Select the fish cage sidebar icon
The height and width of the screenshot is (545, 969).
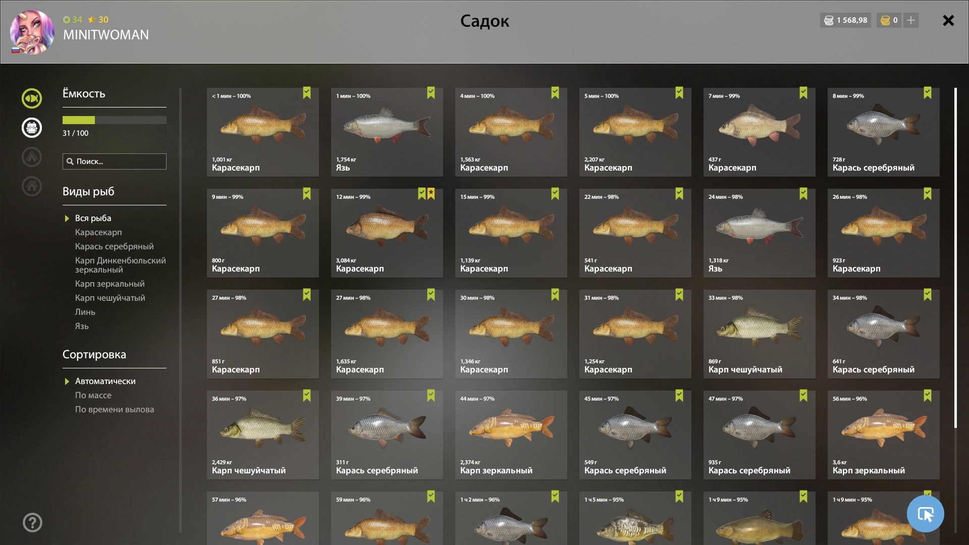32,128
